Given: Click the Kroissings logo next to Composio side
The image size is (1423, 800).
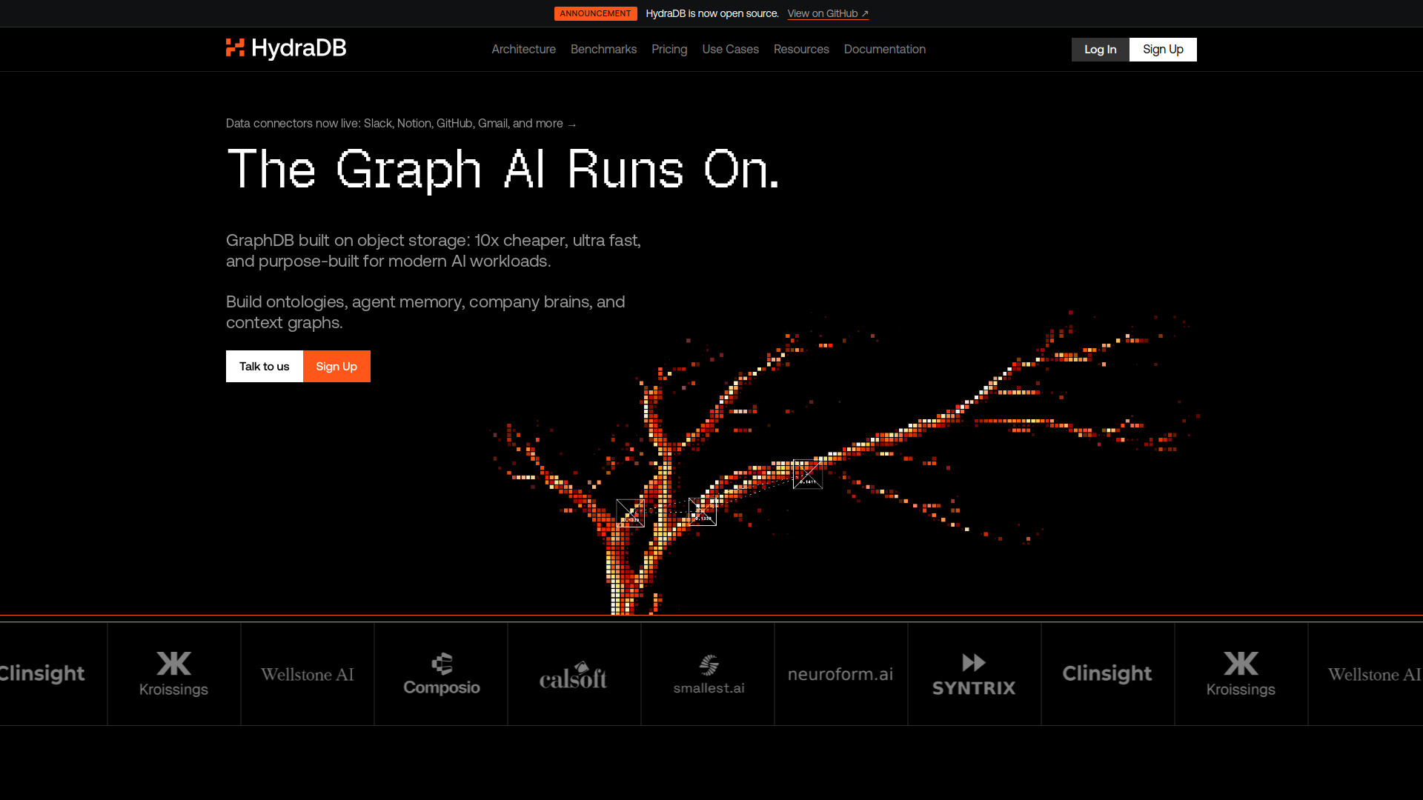Looking at the screenshot, I should pyautogui.click(x=173, y=674).
